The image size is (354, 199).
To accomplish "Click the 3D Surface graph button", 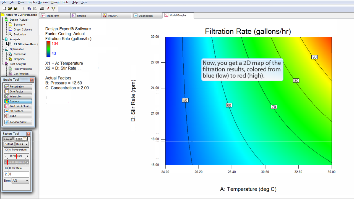I will pyautogui.click(x=18, y=111).
